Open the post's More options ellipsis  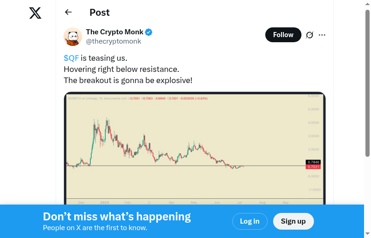click(322, 35)
